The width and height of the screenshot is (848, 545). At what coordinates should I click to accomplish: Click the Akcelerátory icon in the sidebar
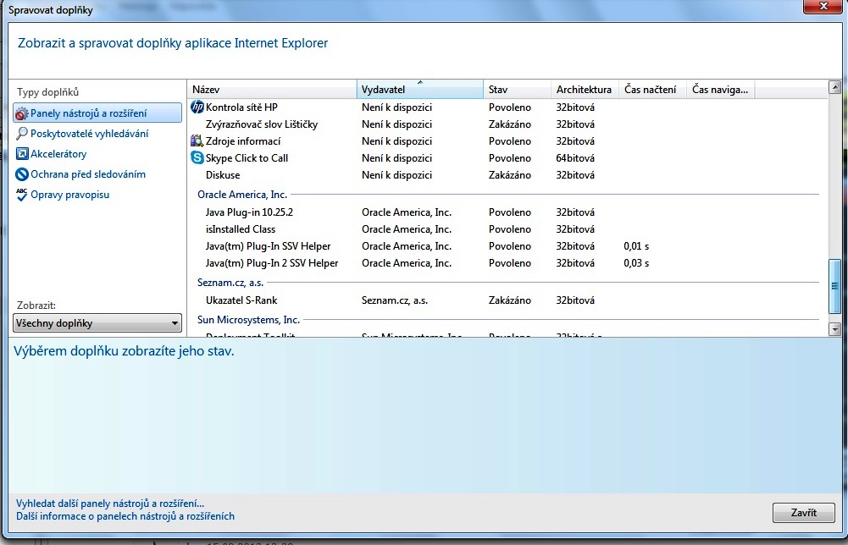22,154
